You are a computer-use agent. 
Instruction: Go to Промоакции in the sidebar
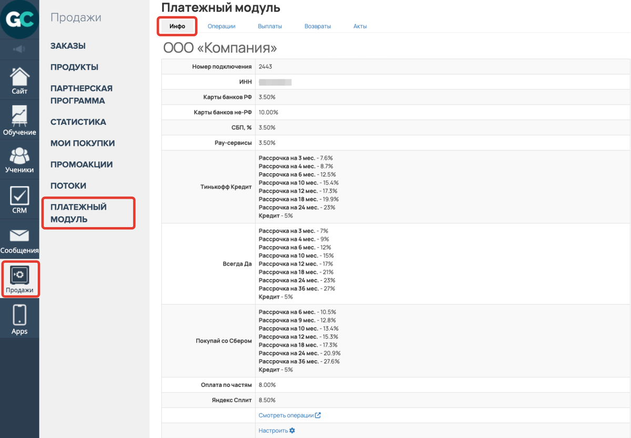[x=82, y=165]
